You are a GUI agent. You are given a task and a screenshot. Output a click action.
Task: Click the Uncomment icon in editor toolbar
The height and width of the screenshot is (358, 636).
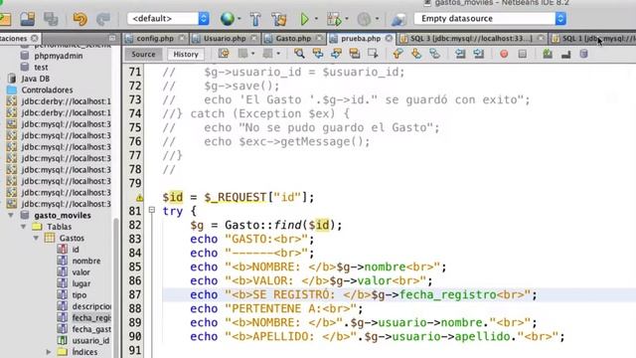click(x=566, y=54)
